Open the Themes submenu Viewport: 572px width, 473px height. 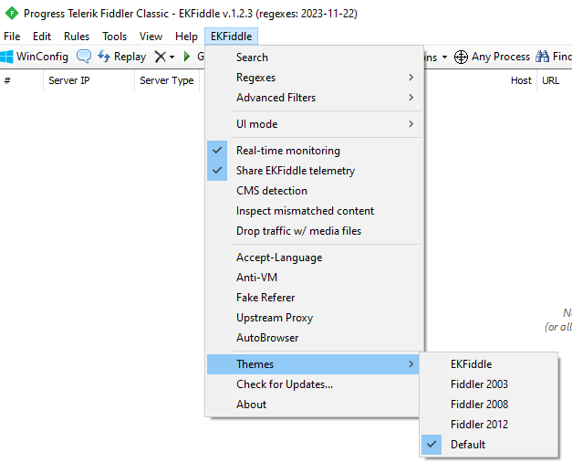coord(314,364)
